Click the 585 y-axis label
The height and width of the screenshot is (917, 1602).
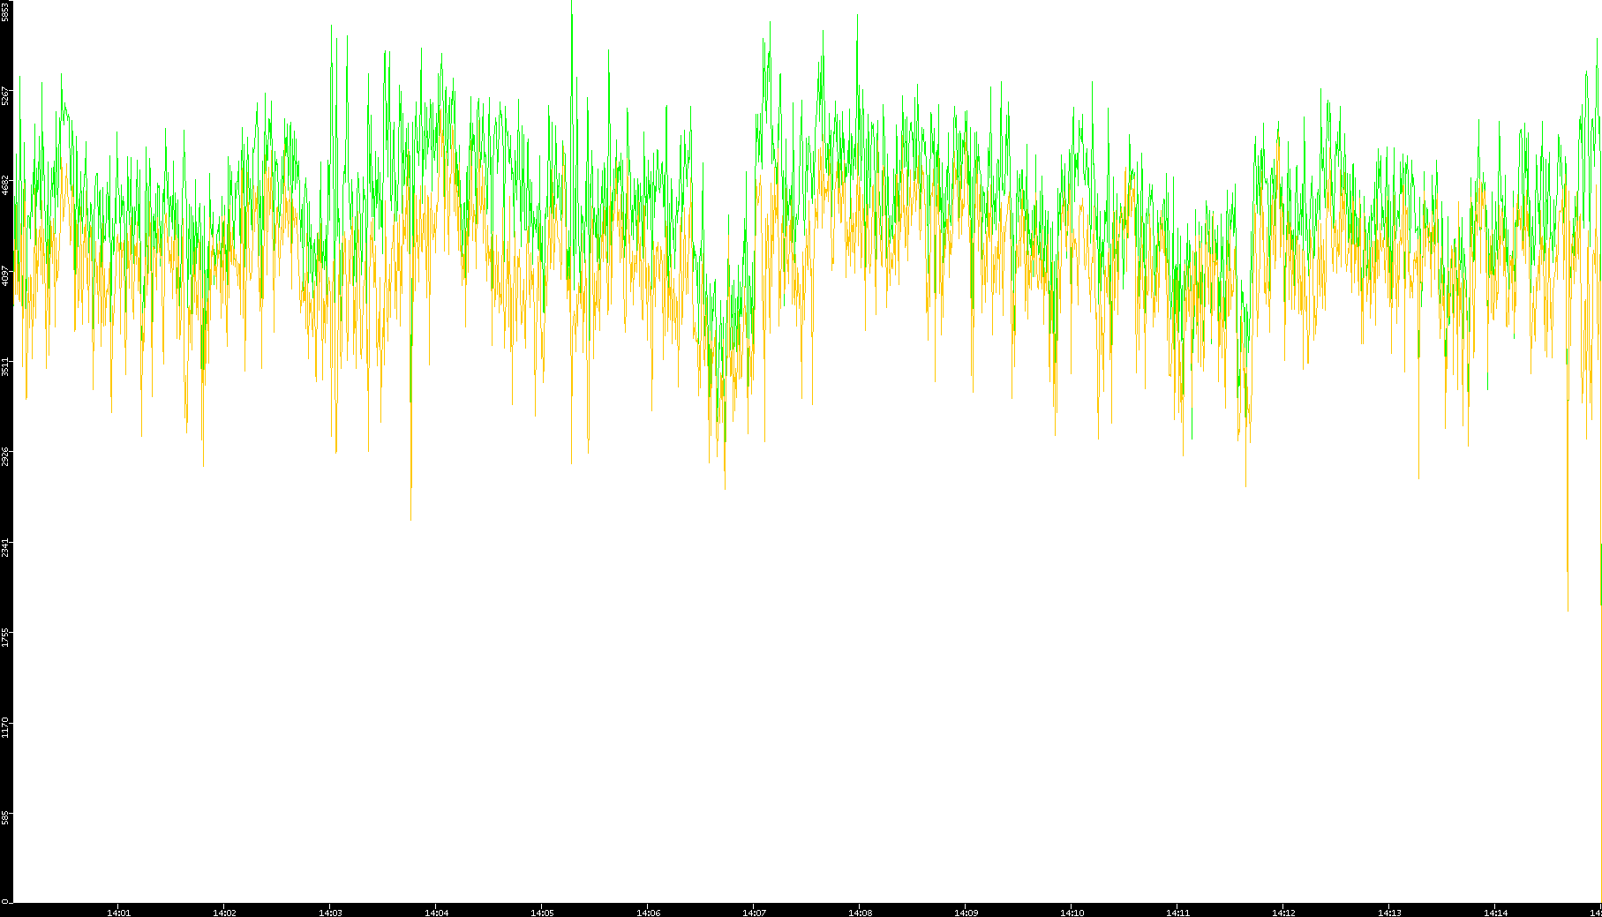5,818
